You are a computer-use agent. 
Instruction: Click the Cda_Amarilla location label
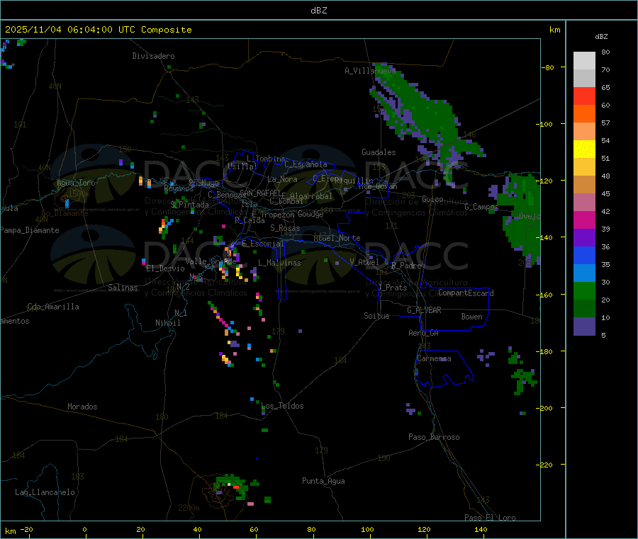[x=53, y=307]
